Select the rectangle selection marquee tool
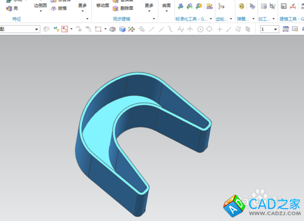 (98, 29)
